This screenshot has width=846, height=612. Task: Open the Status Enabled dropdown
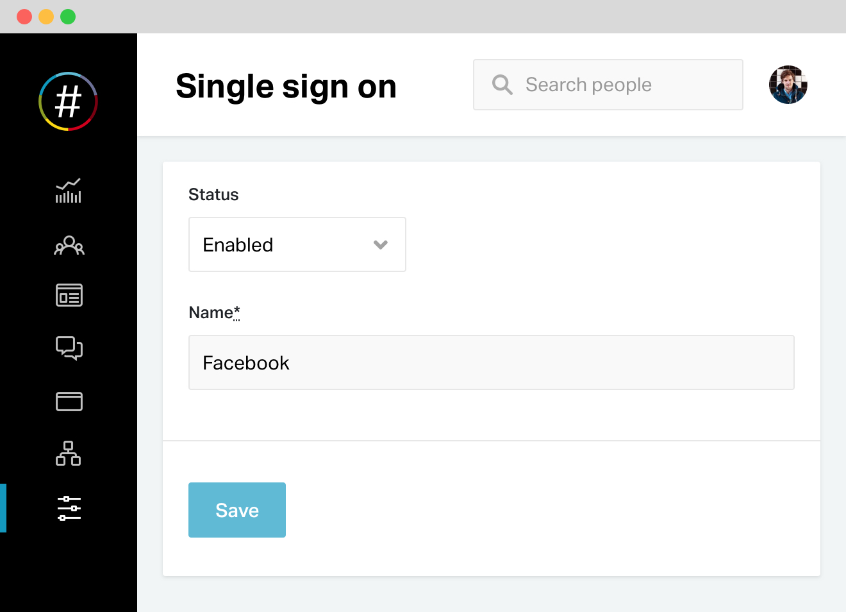click(297, 244)
